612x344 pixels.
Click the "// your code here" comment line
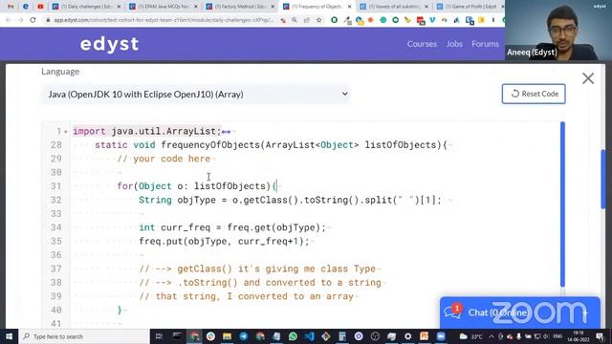coord(164,159)
